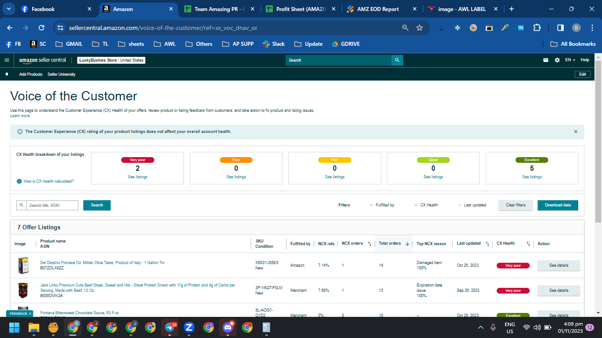Open Seller Central settings gear
Viewport: 602px width, 338px height.
(557, 60)
